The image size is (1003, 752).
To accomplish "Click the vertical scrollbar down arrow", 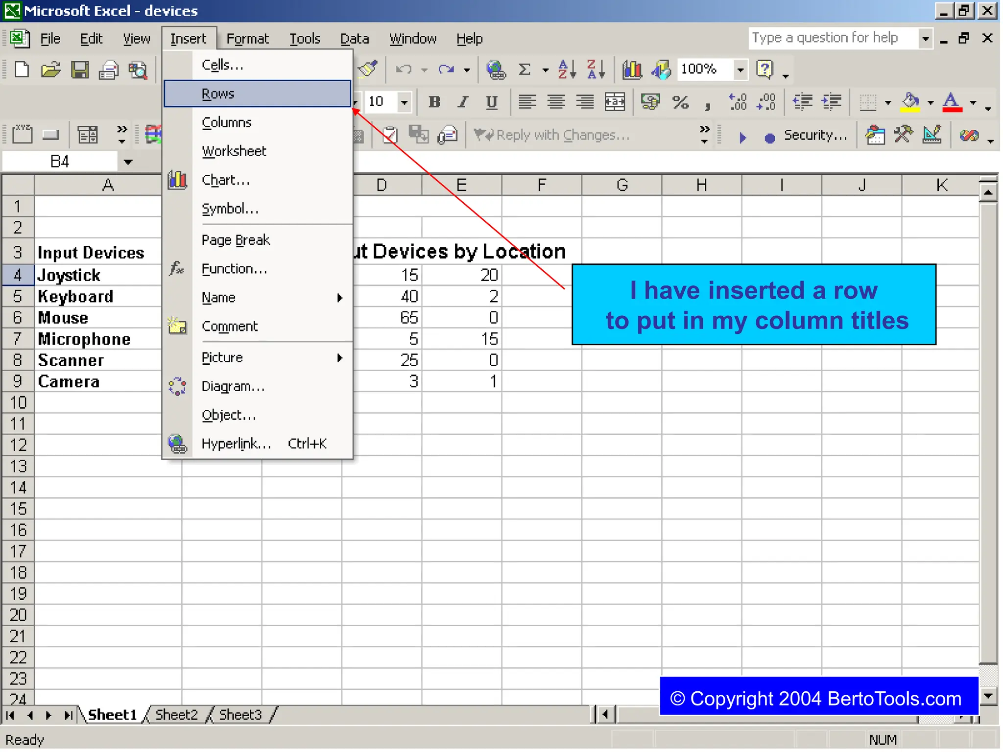I will click(988, 695).
